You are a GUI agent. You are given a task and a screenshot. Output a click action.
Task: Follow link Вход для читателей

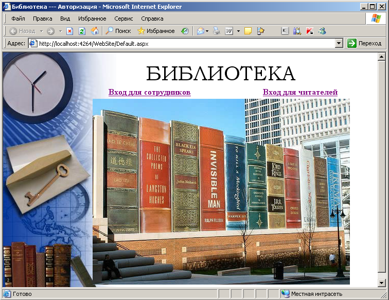coord(300,92)
